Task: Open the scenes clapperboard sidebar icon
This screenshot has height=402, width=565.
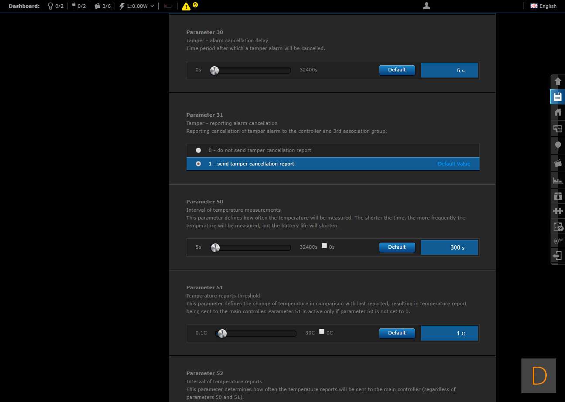Action: point(558,163)
